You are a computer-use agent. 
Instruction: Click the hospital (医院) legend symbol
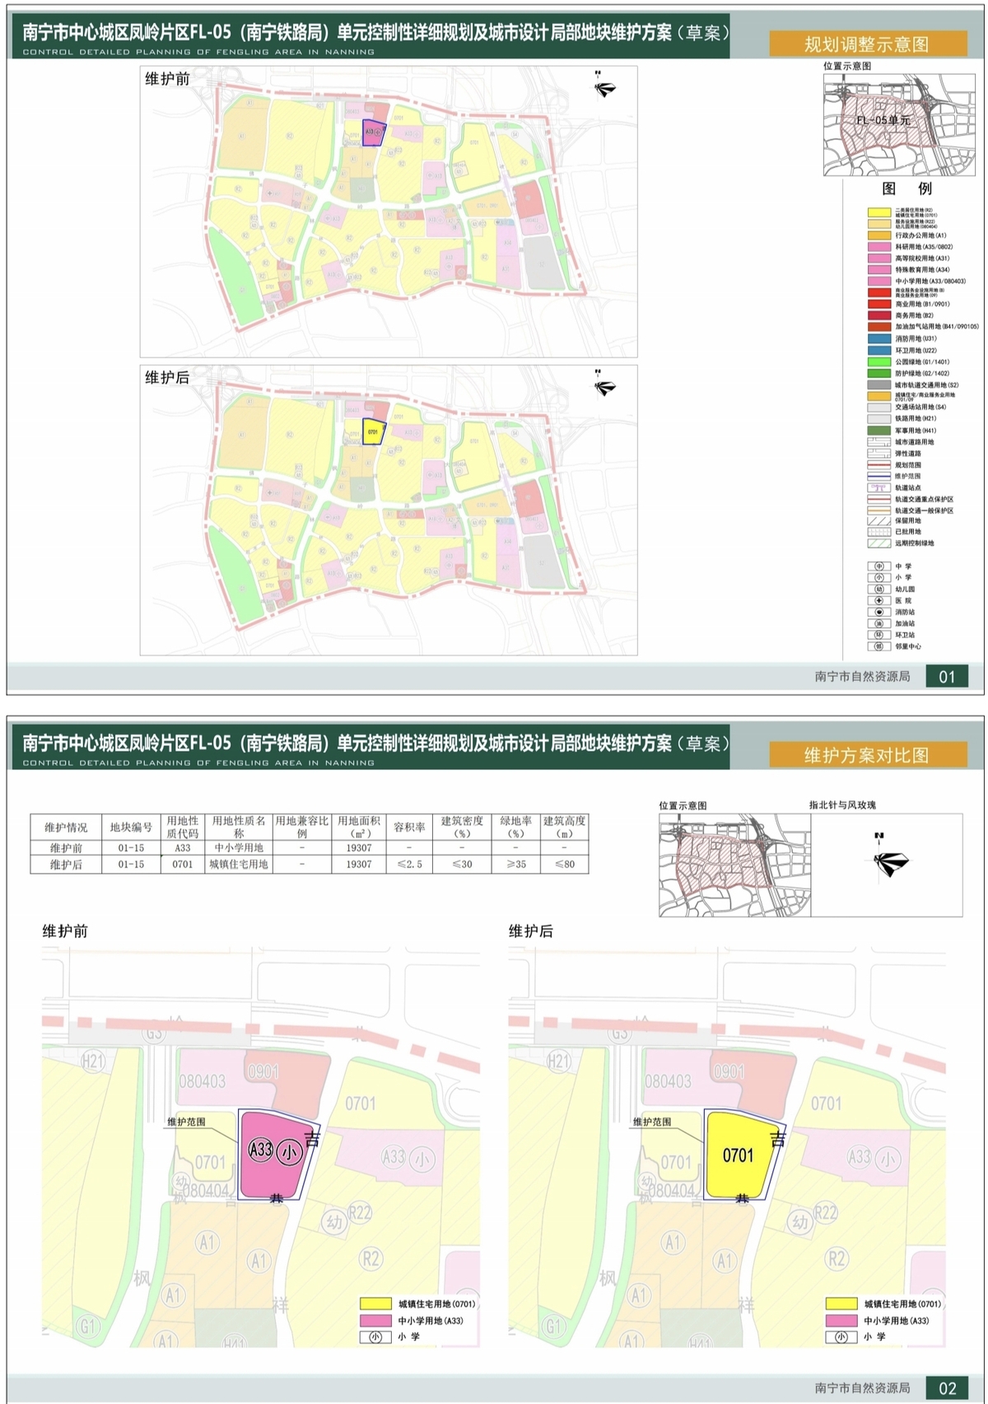click(x=878, y=601)
